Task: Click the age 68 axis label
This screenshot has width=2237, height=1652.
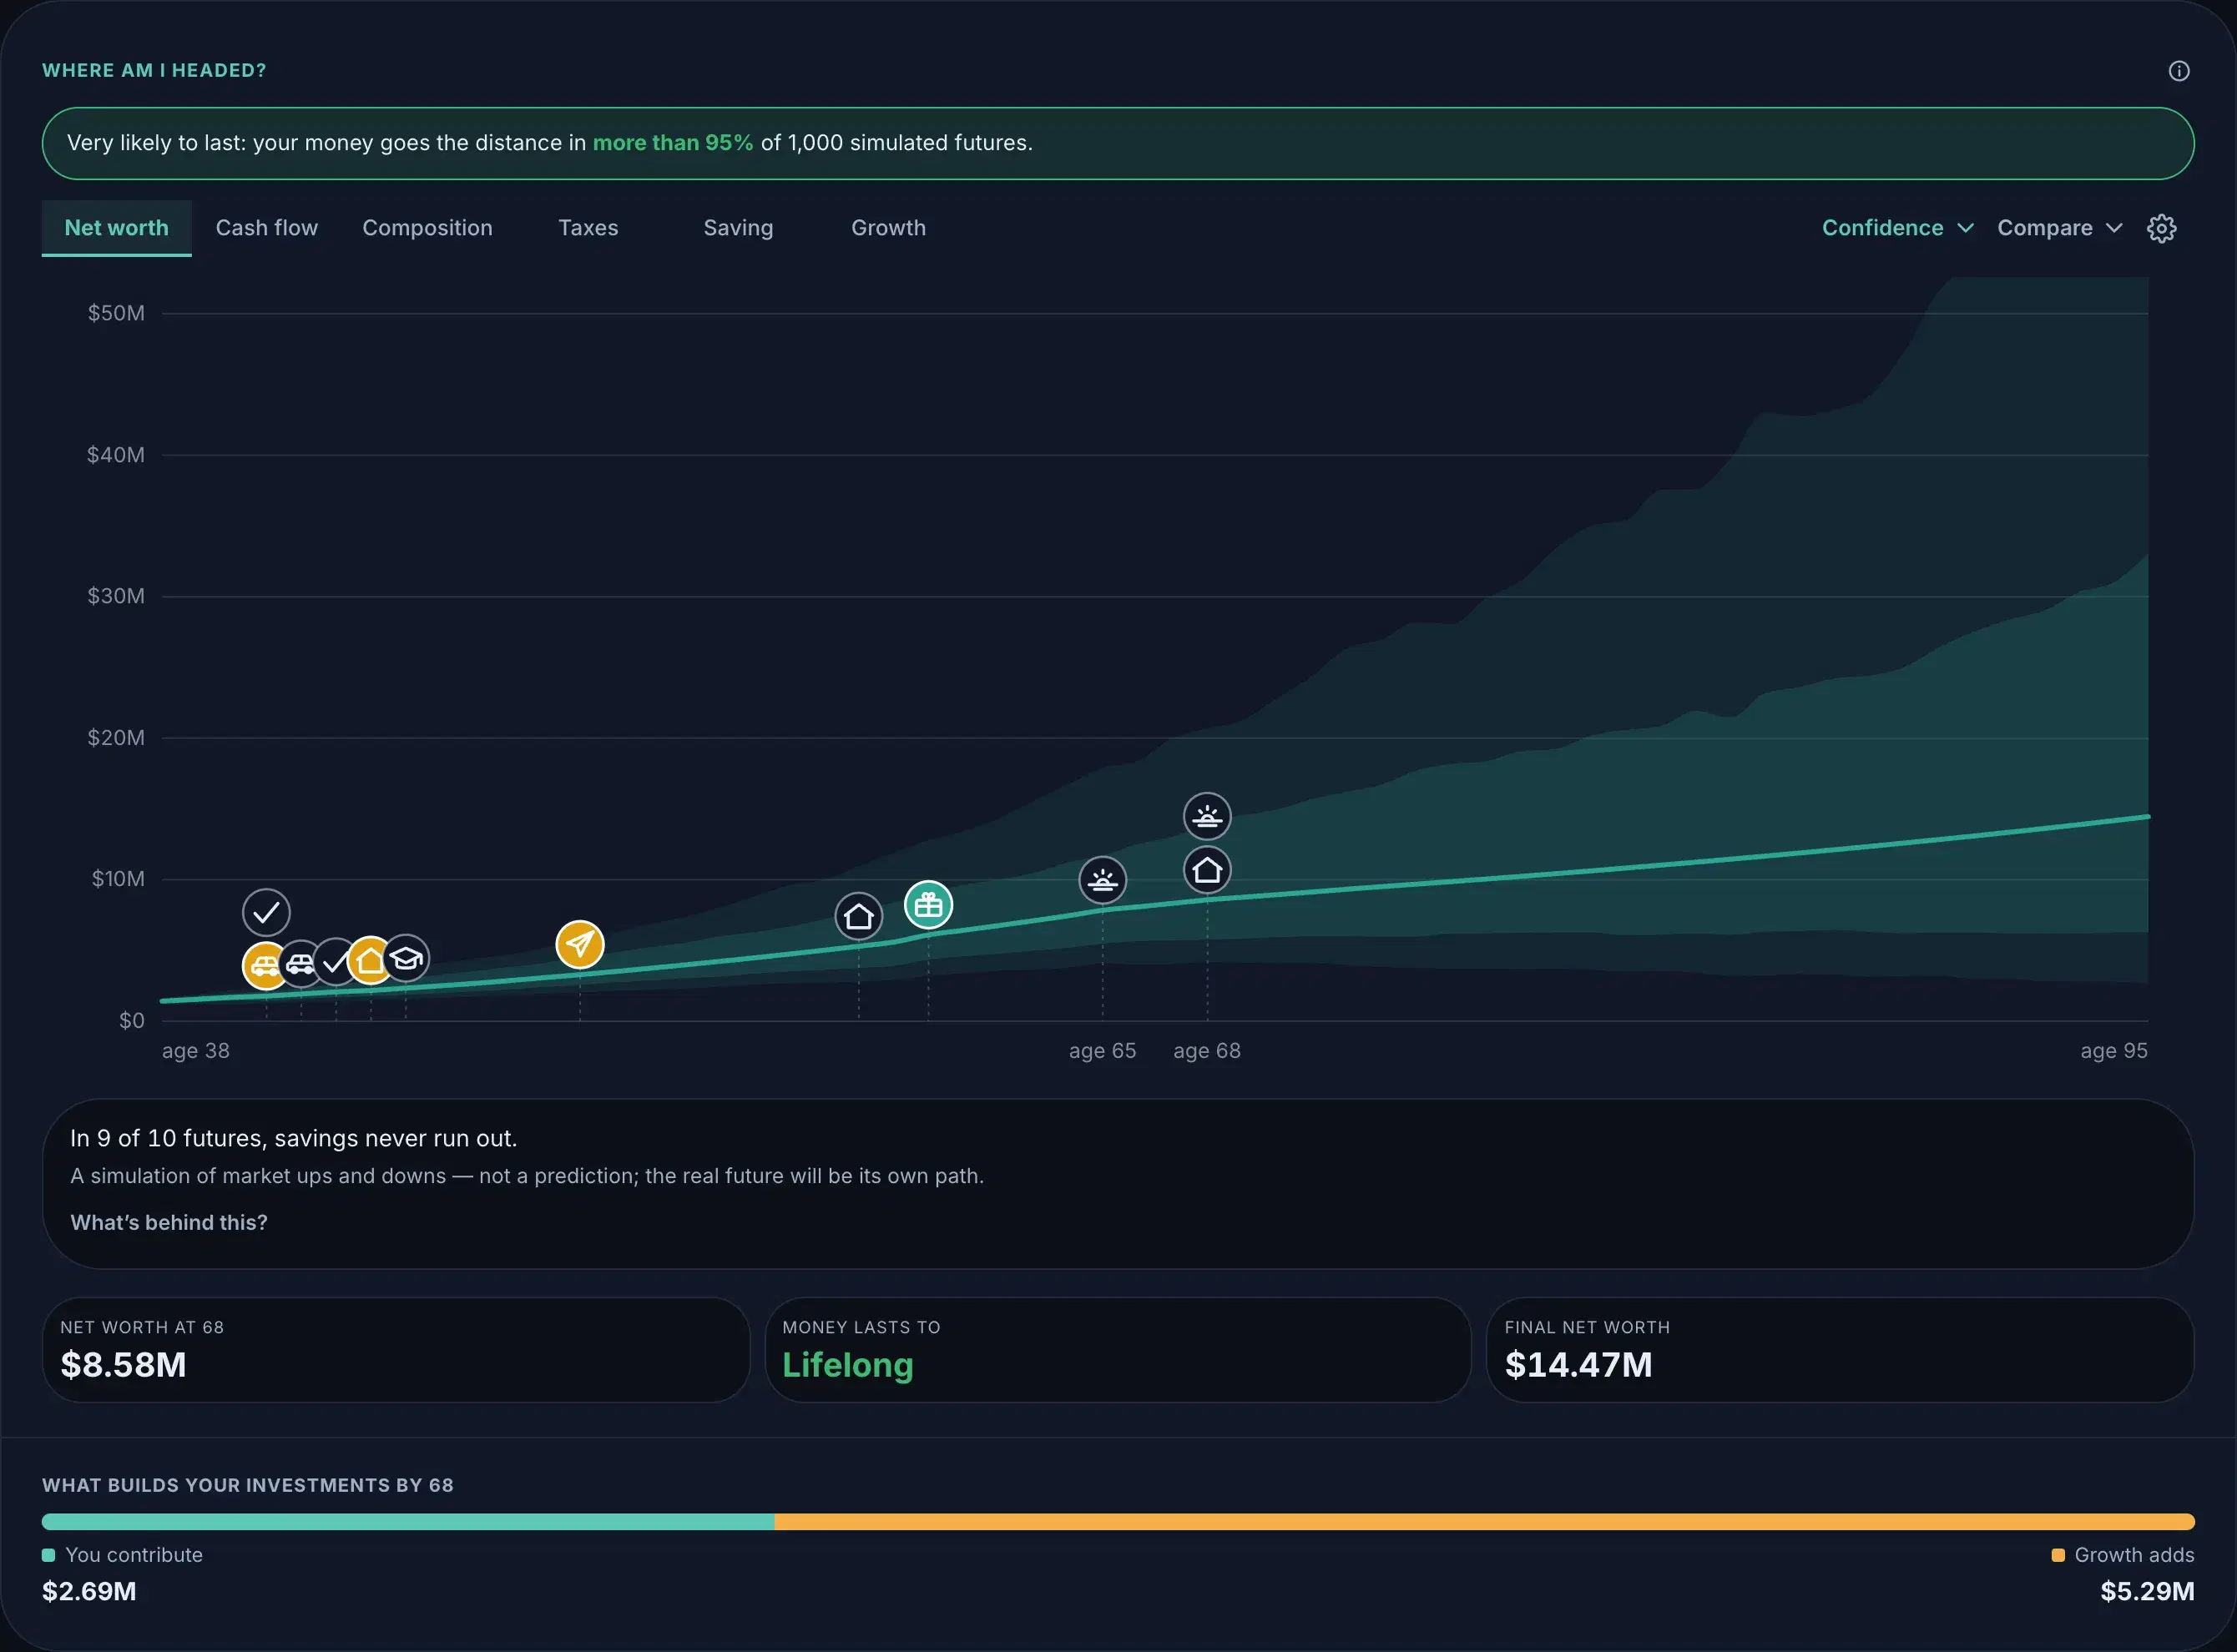Action: coord(1206,1051)
